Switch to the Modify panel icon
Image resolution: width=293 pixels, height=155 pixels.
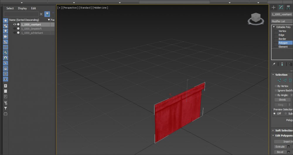tap(281, 7)
